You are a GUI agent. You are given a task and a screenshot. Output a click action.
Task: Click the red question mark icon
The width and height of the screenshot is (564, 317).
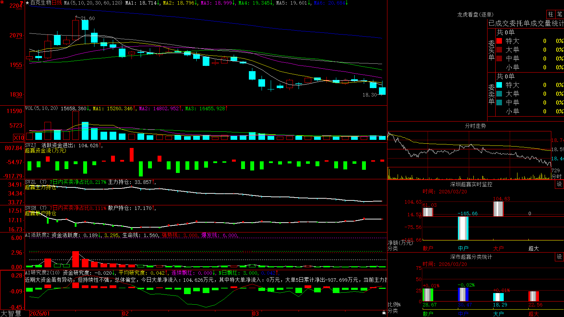coord(22,3)
